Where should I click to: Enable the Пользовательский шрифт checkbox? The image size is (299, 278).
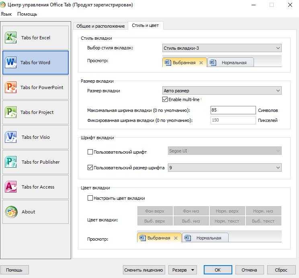tap(90, 152)
